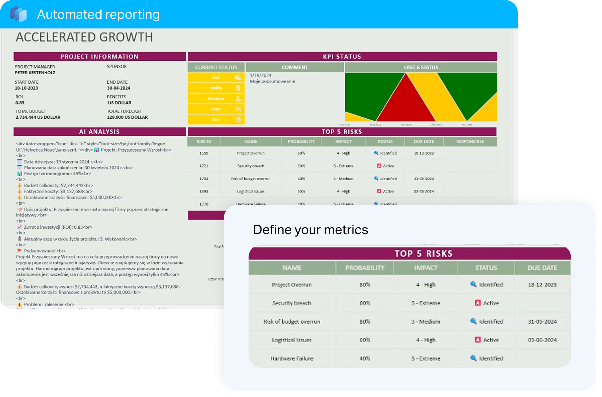Click the Define your metrics heading
This screenshot has height=397, width=602.
[x=311, y=230]
